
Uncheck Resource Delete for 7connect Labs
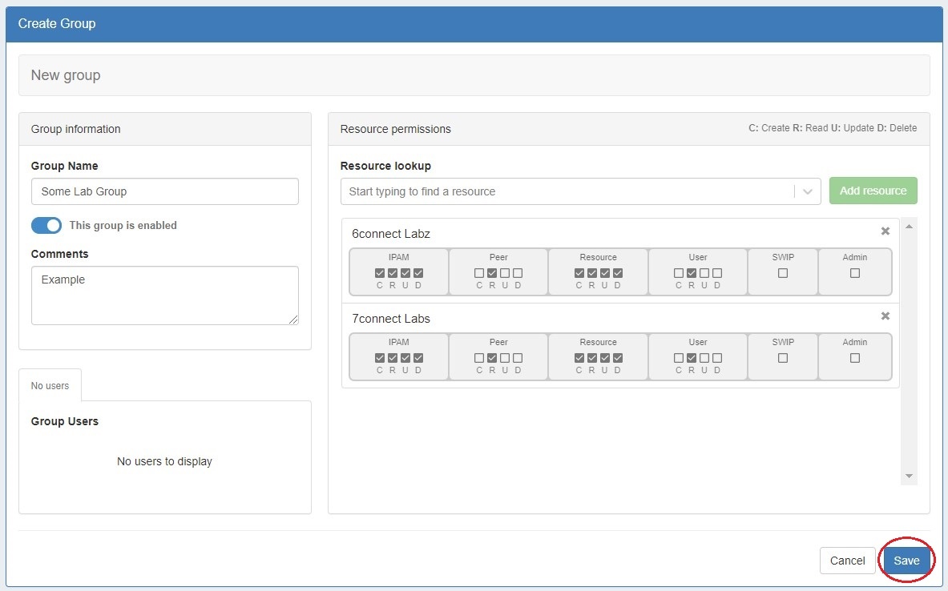click(x=617, y=358)
